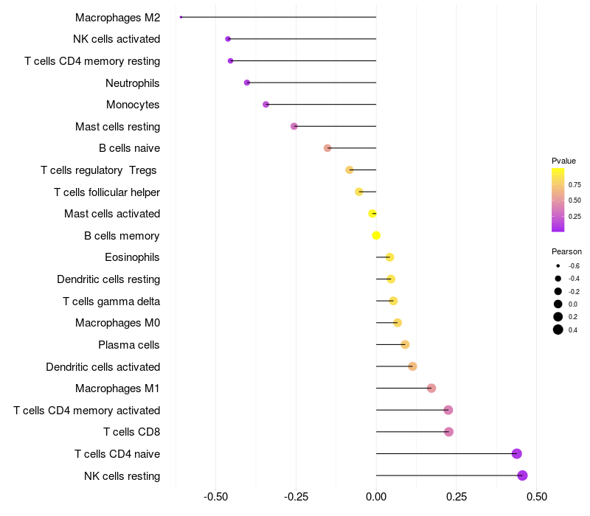This screenshot has height=516, width=590.
Task: Click the Pvalue gradient color bar
Action: click(x=558, y=200)
